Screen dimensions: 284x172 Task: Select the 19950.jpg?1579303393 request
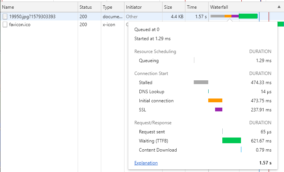32,17
